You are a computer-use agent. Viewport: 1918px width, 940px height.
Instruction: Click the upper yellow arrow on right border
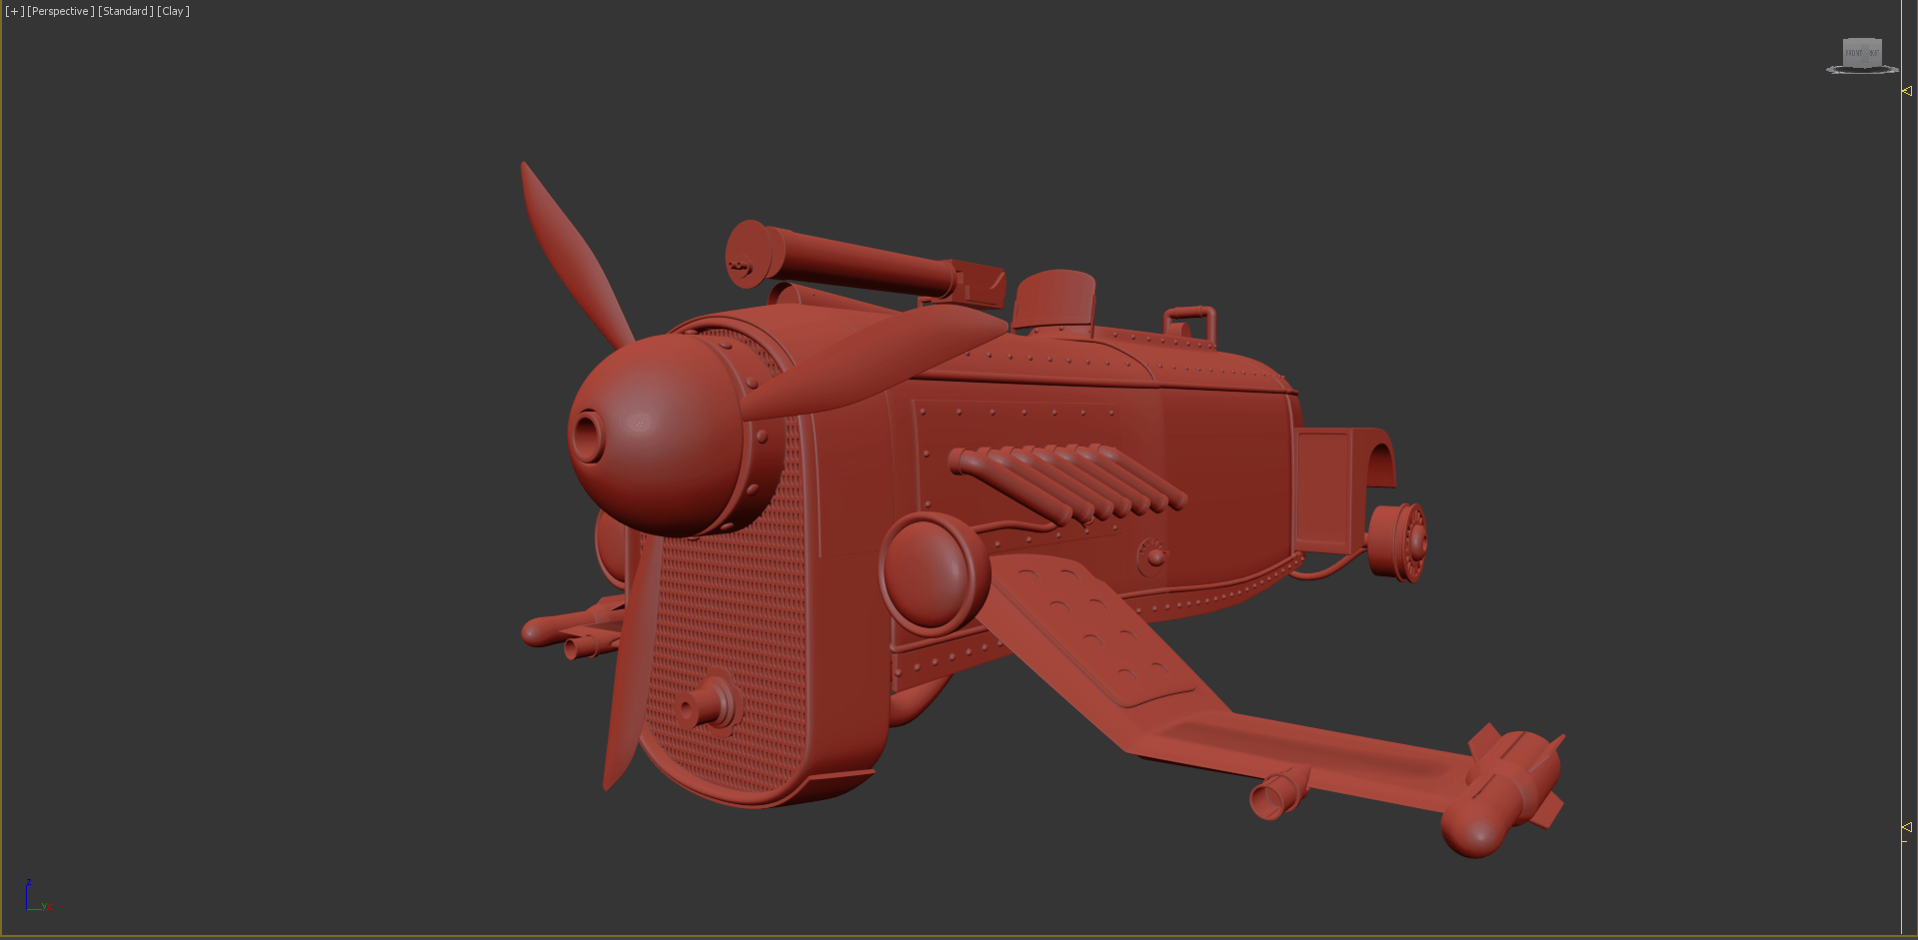pos(1907,91)
